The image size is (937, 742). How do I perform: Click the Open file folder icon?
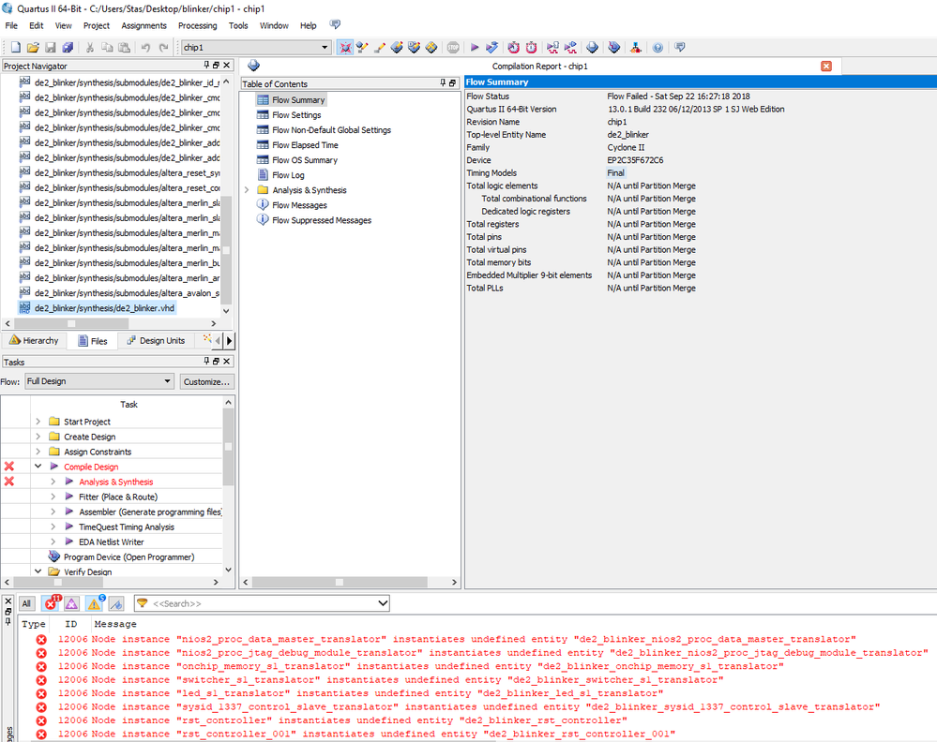pyautogui.click(x=33, y=47)
